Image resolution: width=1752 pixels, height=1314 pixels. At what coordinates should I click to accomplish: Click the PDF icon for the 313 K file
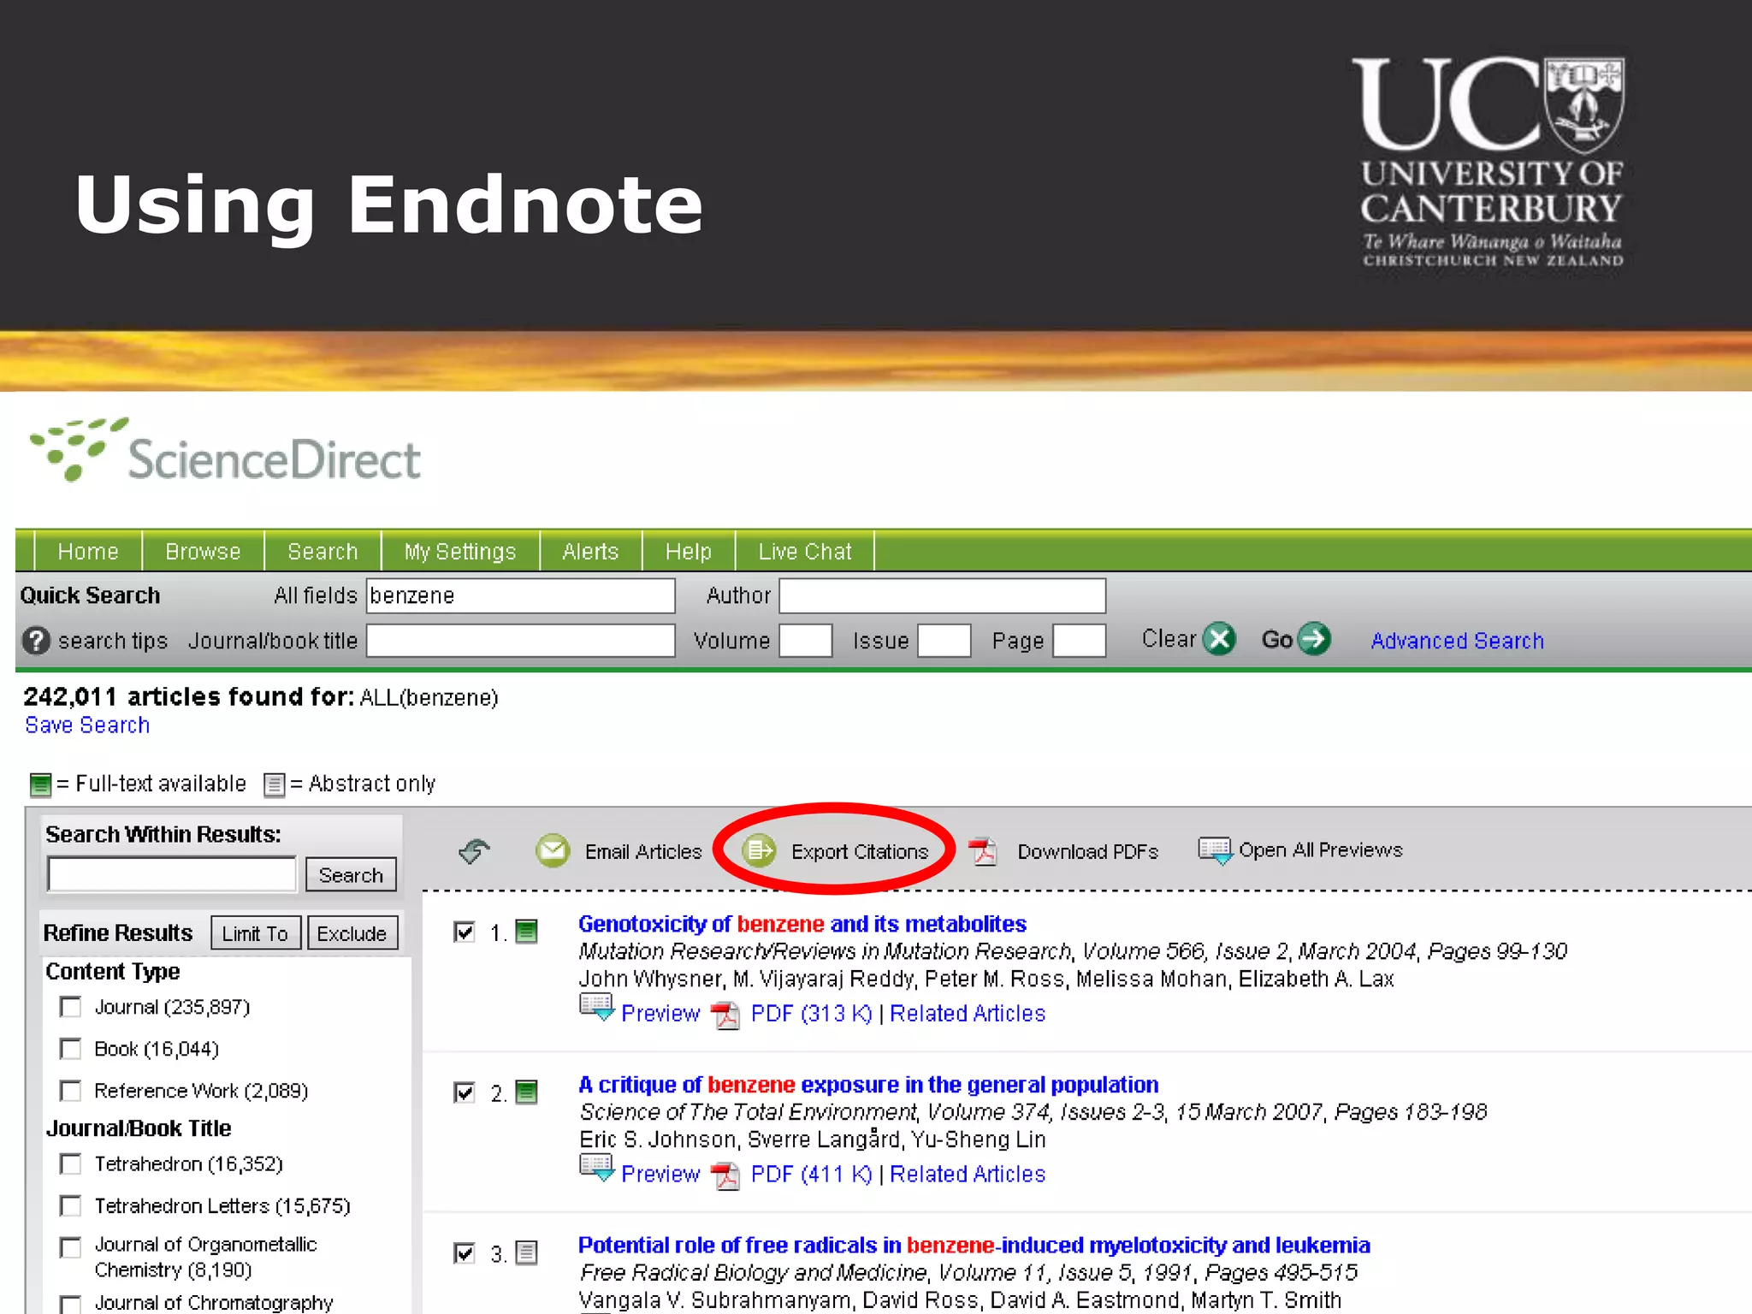click(x=726, y=1015)
